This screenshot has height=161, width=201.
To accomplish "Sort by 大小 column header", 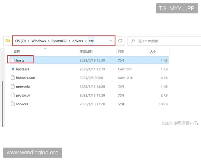I will (x=153, y=51).
